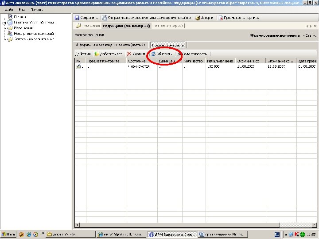Click the Редактировать icon in the lot toolbar
This screenshot has height=239, width=319.
point(179,54)
